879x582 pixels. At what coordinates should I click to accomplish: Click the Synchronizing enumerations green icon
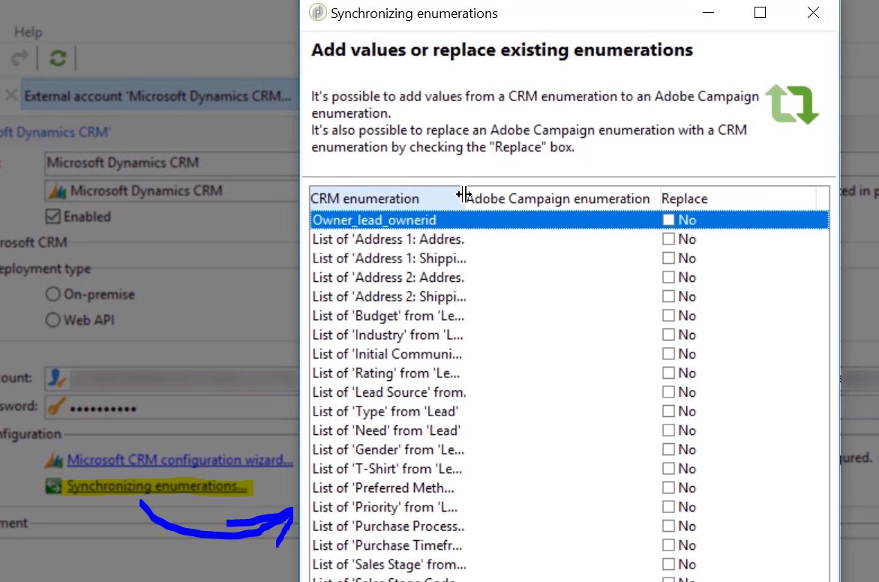pyautogui.click(x=55, y=487)
